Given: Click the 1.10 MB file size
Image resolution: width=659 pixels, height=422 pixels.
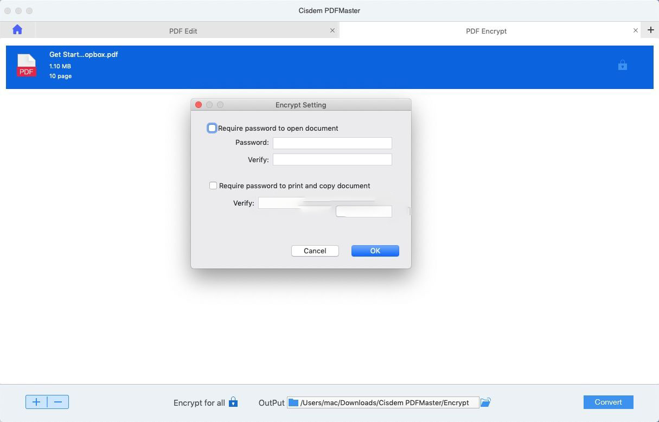Looking at the screenshot, I should [x=60, y=66].
